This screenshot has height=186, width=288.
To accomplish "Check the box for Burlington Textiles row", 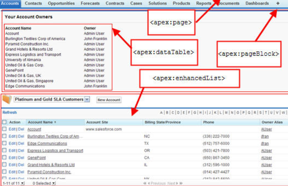I will point(4,136).
